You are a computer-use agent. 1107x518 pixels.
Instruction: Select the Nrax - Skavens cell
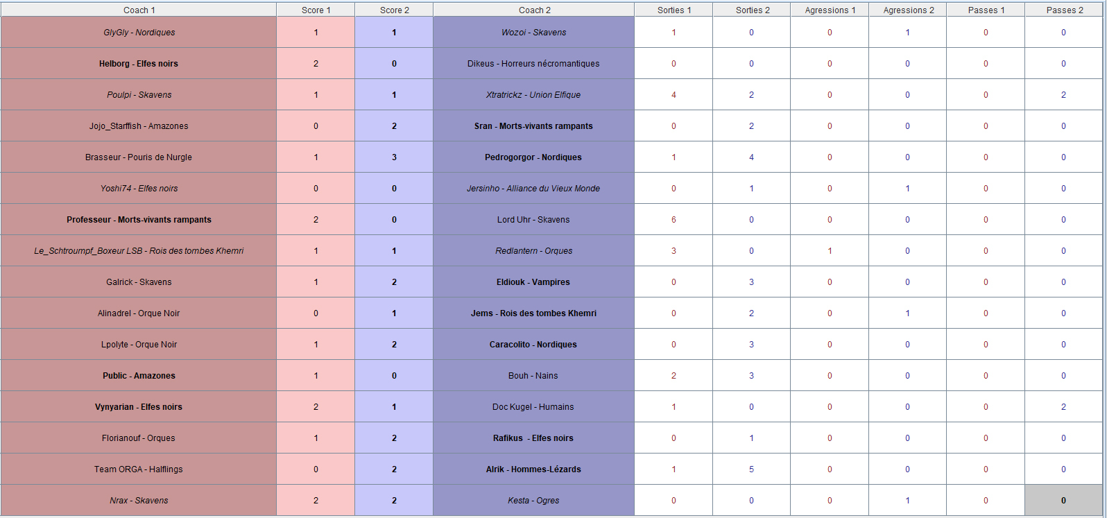click(x=139, y=501)
